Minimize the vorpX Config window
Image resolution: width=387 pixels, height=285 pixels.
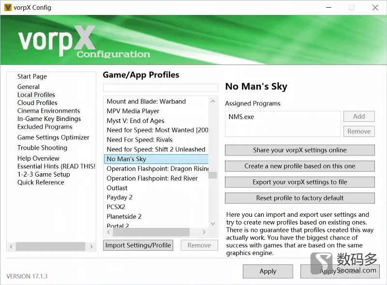point(329,8)
